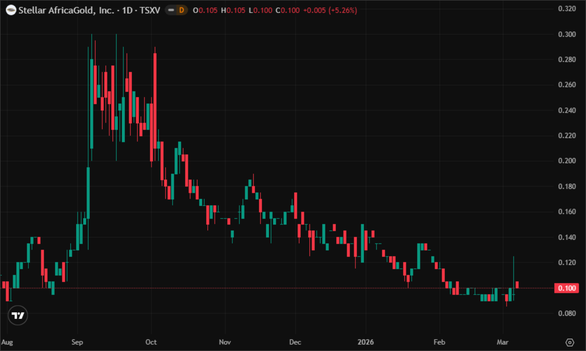Click the open price O0.105 value
The image size is (586, 351).
coord(205,11)
